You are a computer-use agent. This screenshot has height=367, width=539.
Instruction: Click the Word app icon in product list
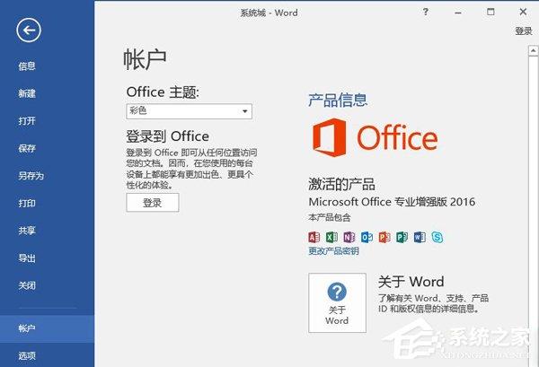pos(420,237)
